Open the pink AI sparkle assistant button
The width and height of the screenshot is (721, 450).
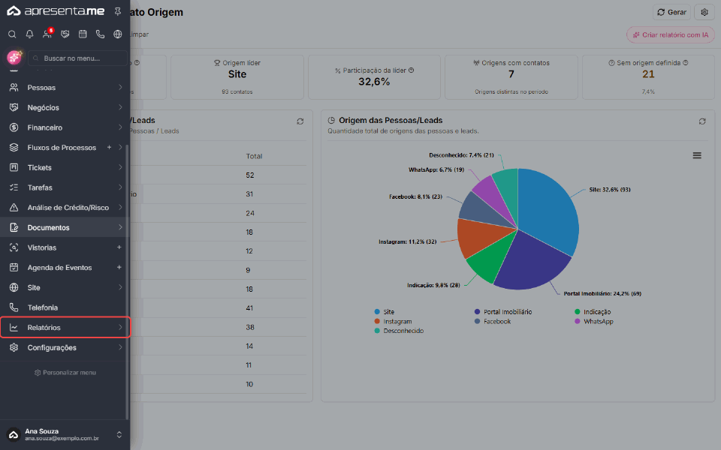(x=14, y=58)
